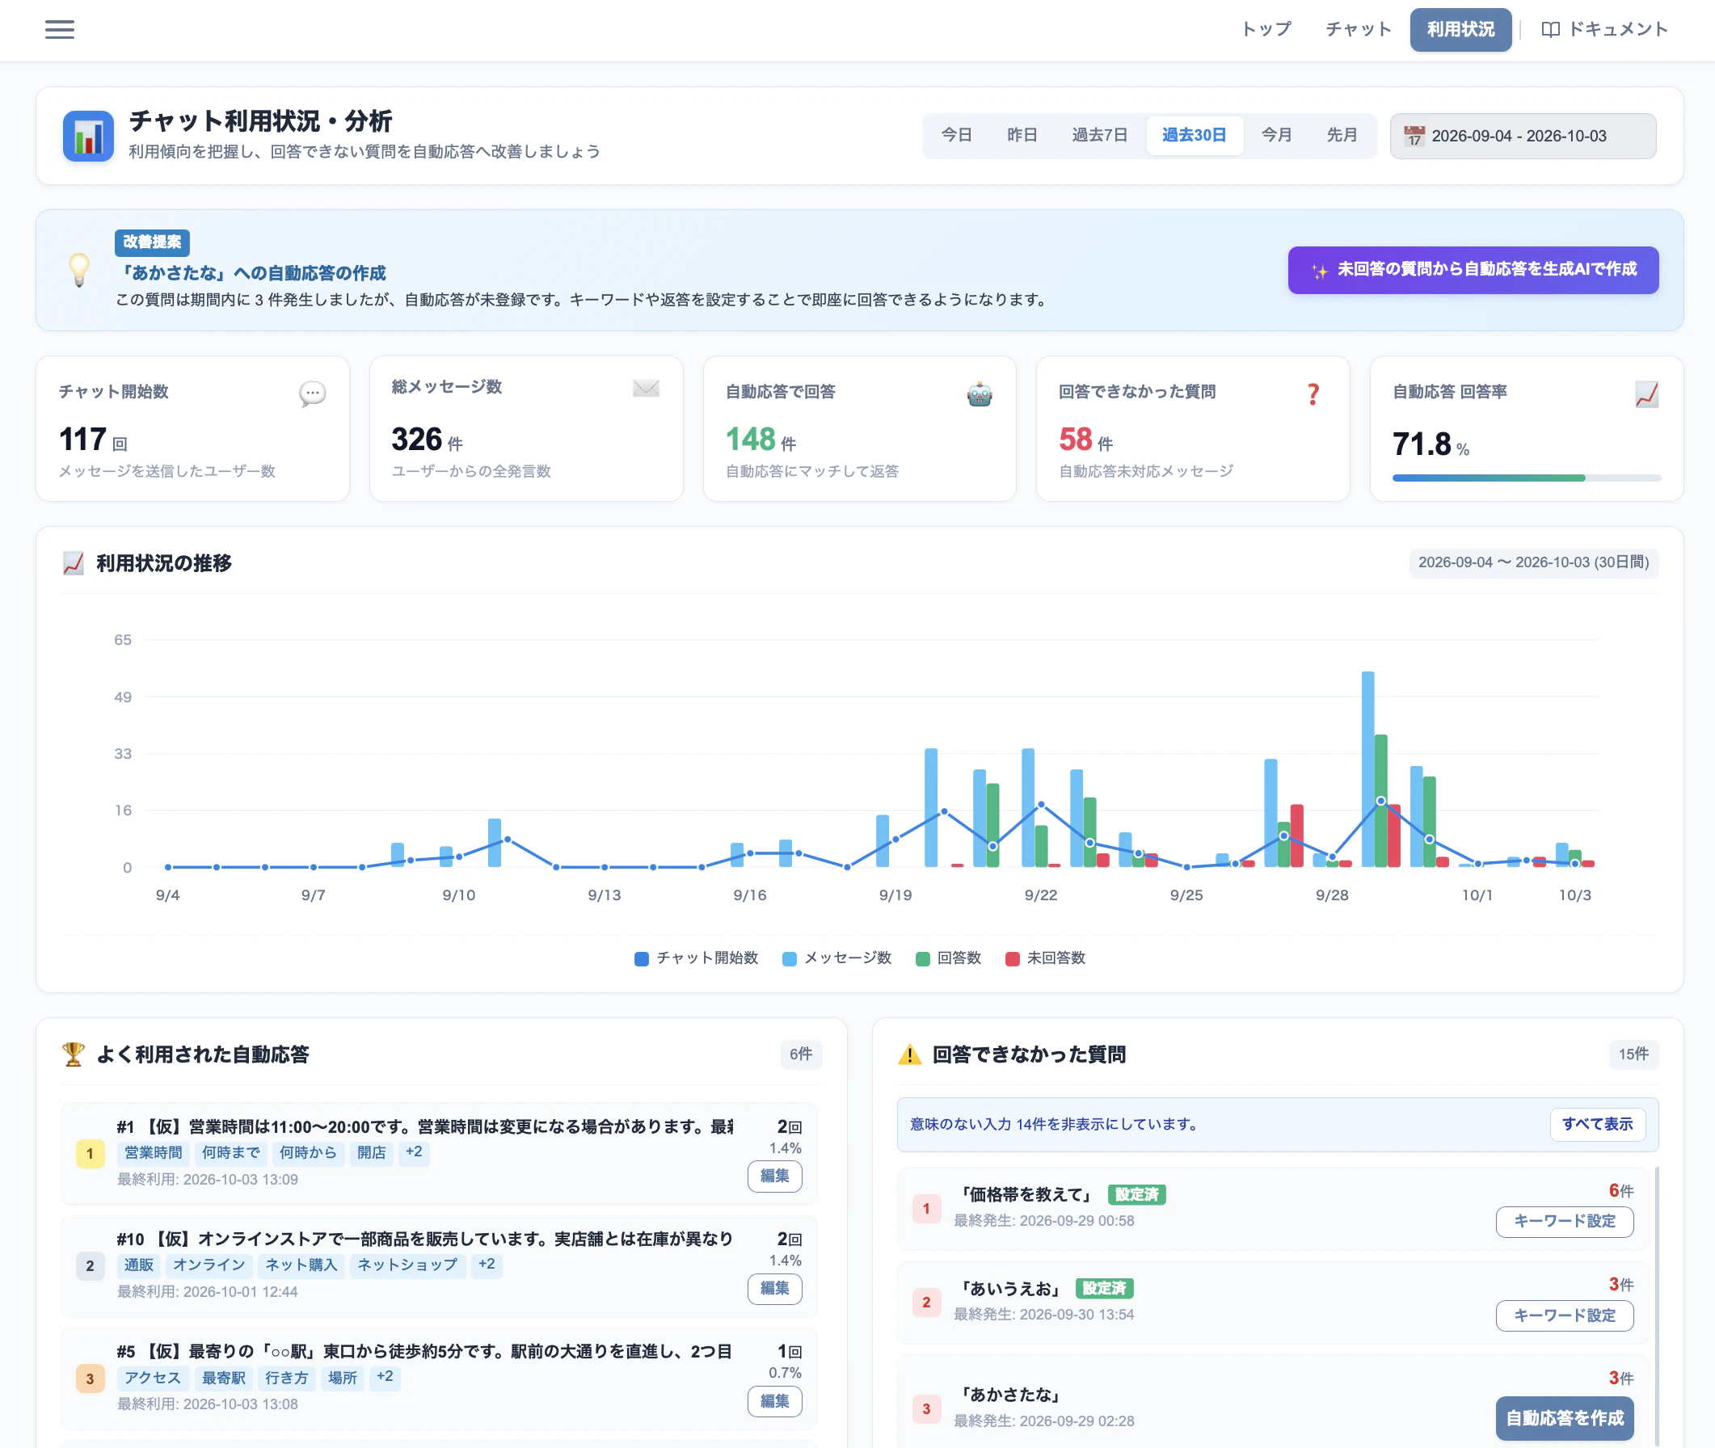This screenshot has width=1715, height=1448.
Task: Click the red question mark icon
Action: 1313,394
